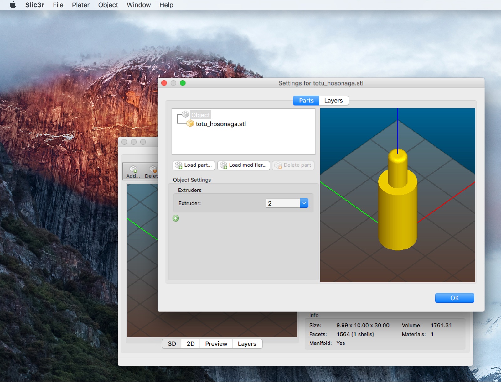The height and width of the screenshot is (382, 501).
Task: Switch to the Layers tab in settings dialog
Action: pyautogui.click(x=333, y=101)
